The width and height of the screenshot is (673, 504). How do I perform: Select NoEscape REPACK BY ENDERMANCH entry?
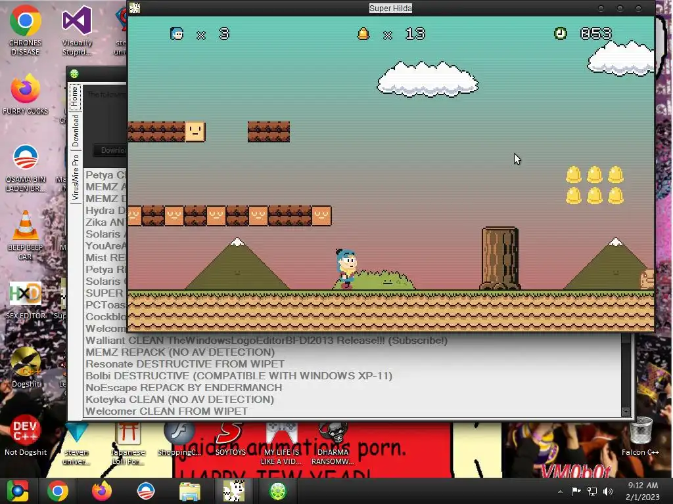[x=184, y=388]
